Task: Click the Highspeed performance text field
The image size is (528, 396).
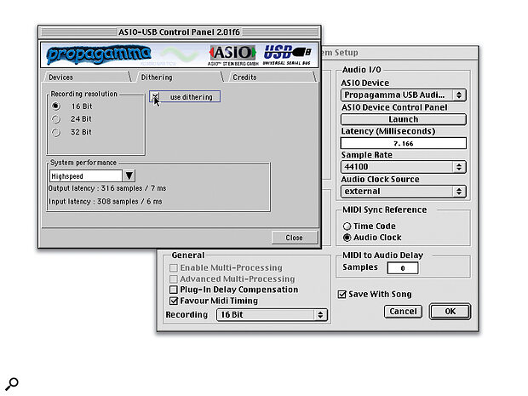Action: pos(86,176)
